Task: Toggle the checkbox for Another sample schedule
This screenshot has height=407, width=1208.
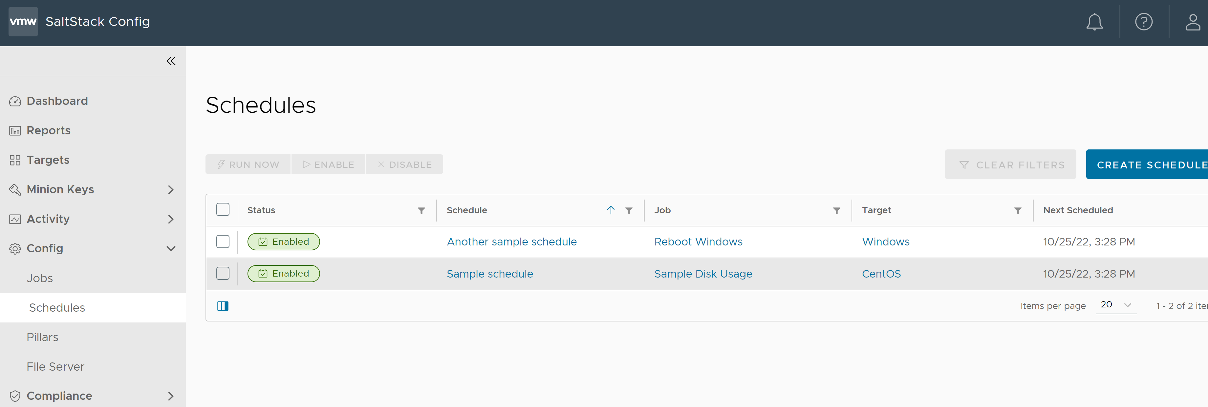Action: pyautogui.click(x=223, y=241)
